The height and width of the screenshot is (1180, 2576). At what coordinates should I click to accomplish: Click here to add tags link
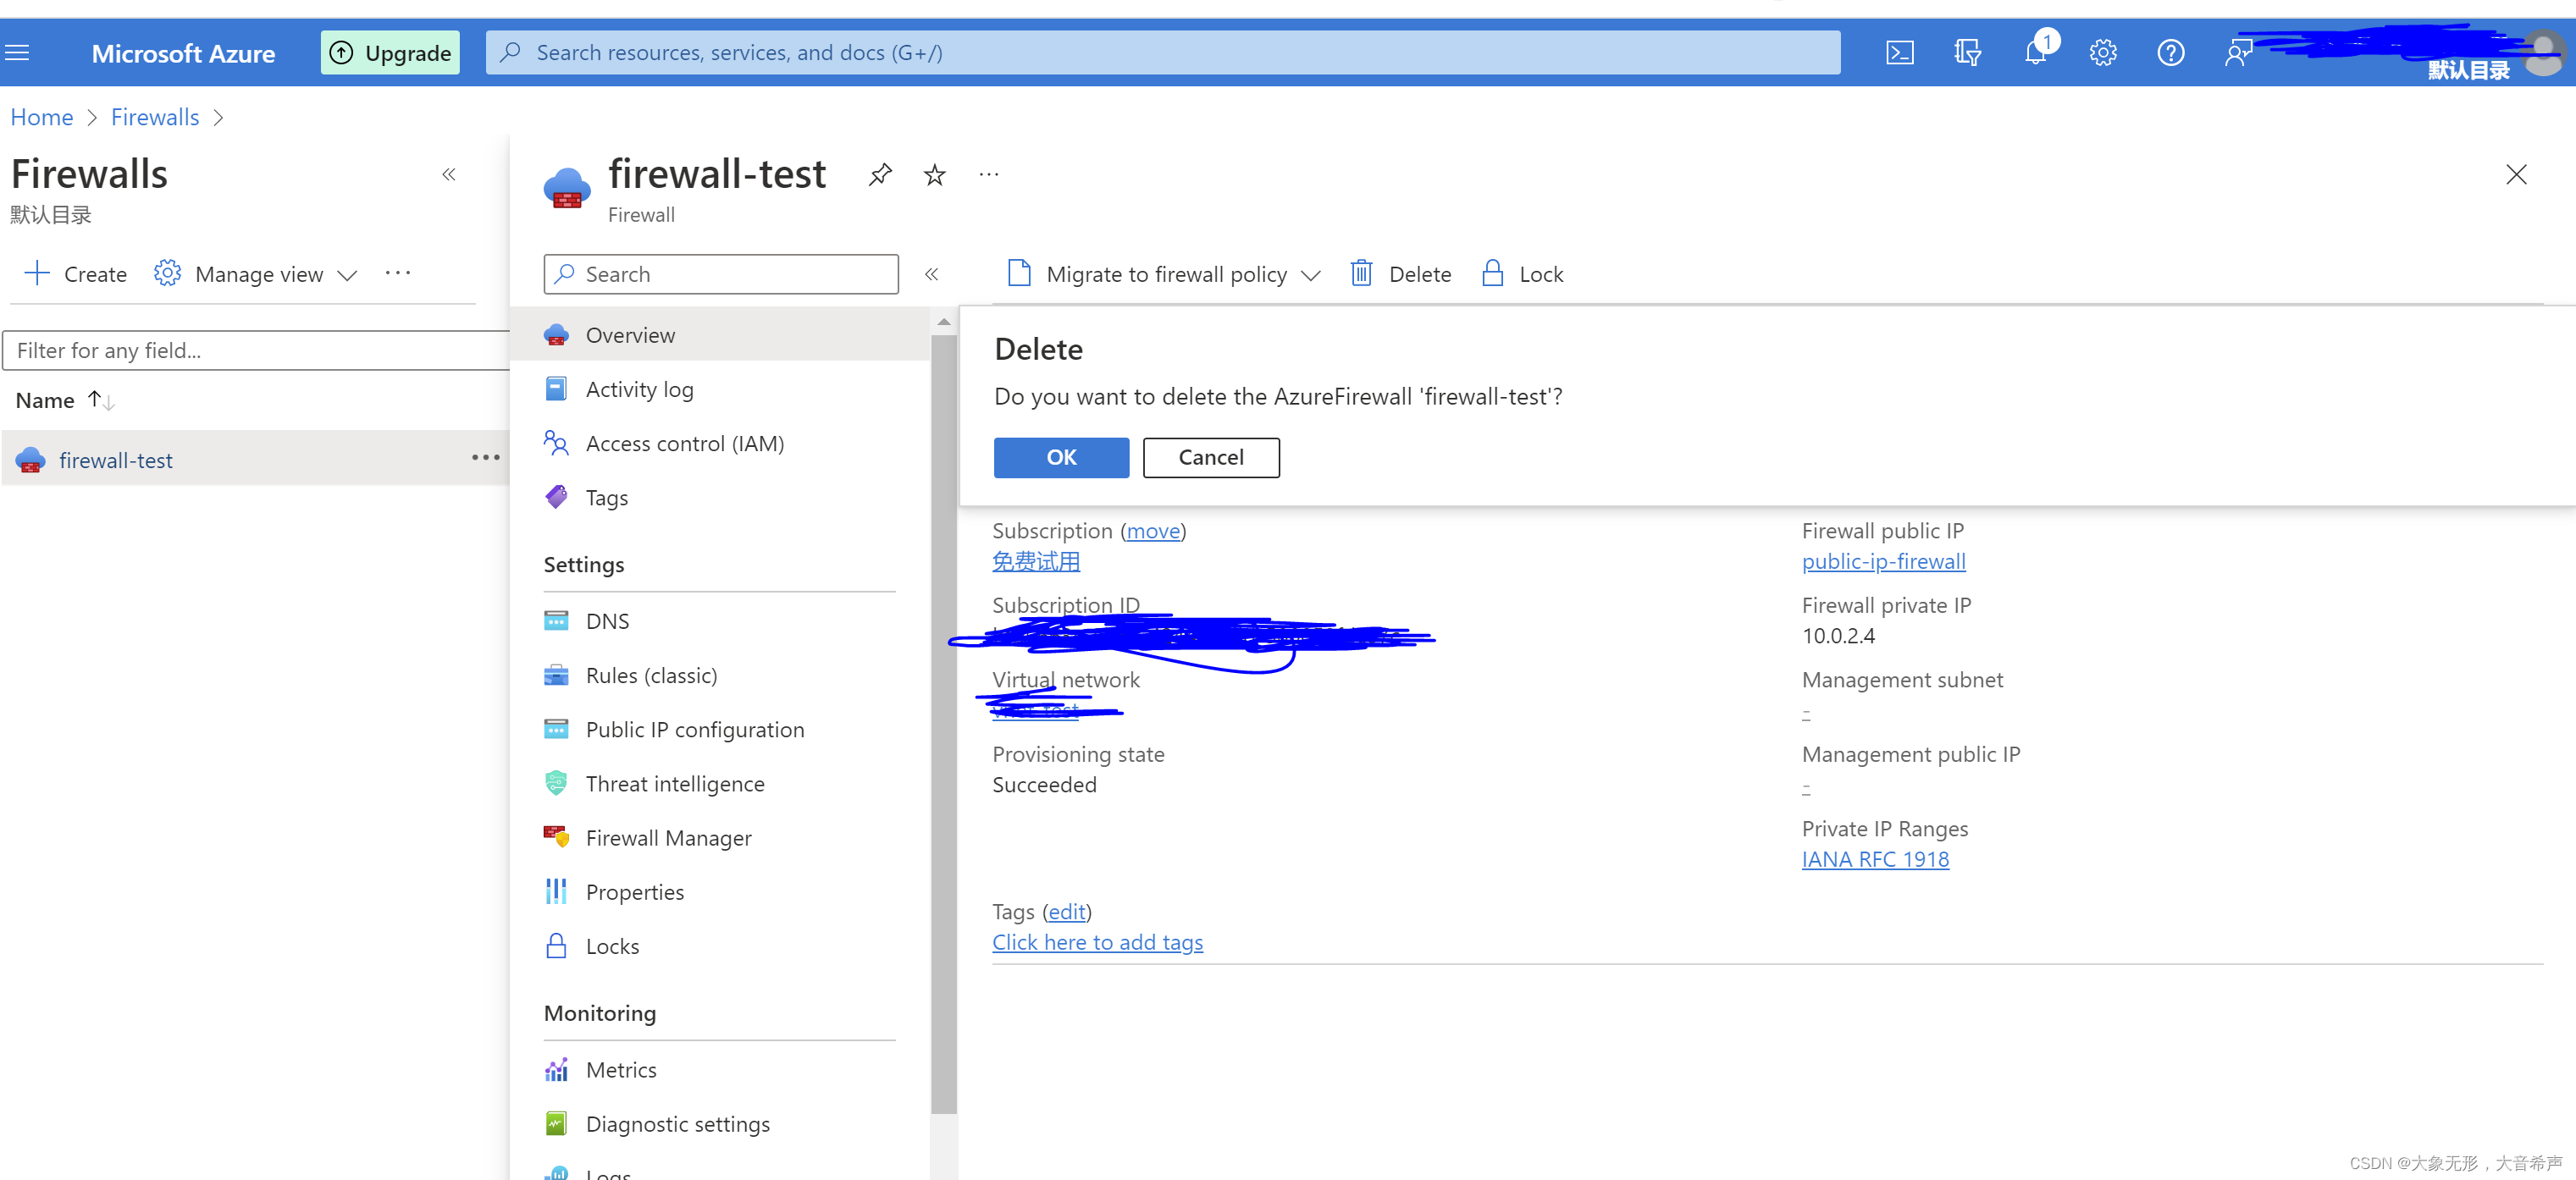click(1097, 942)
